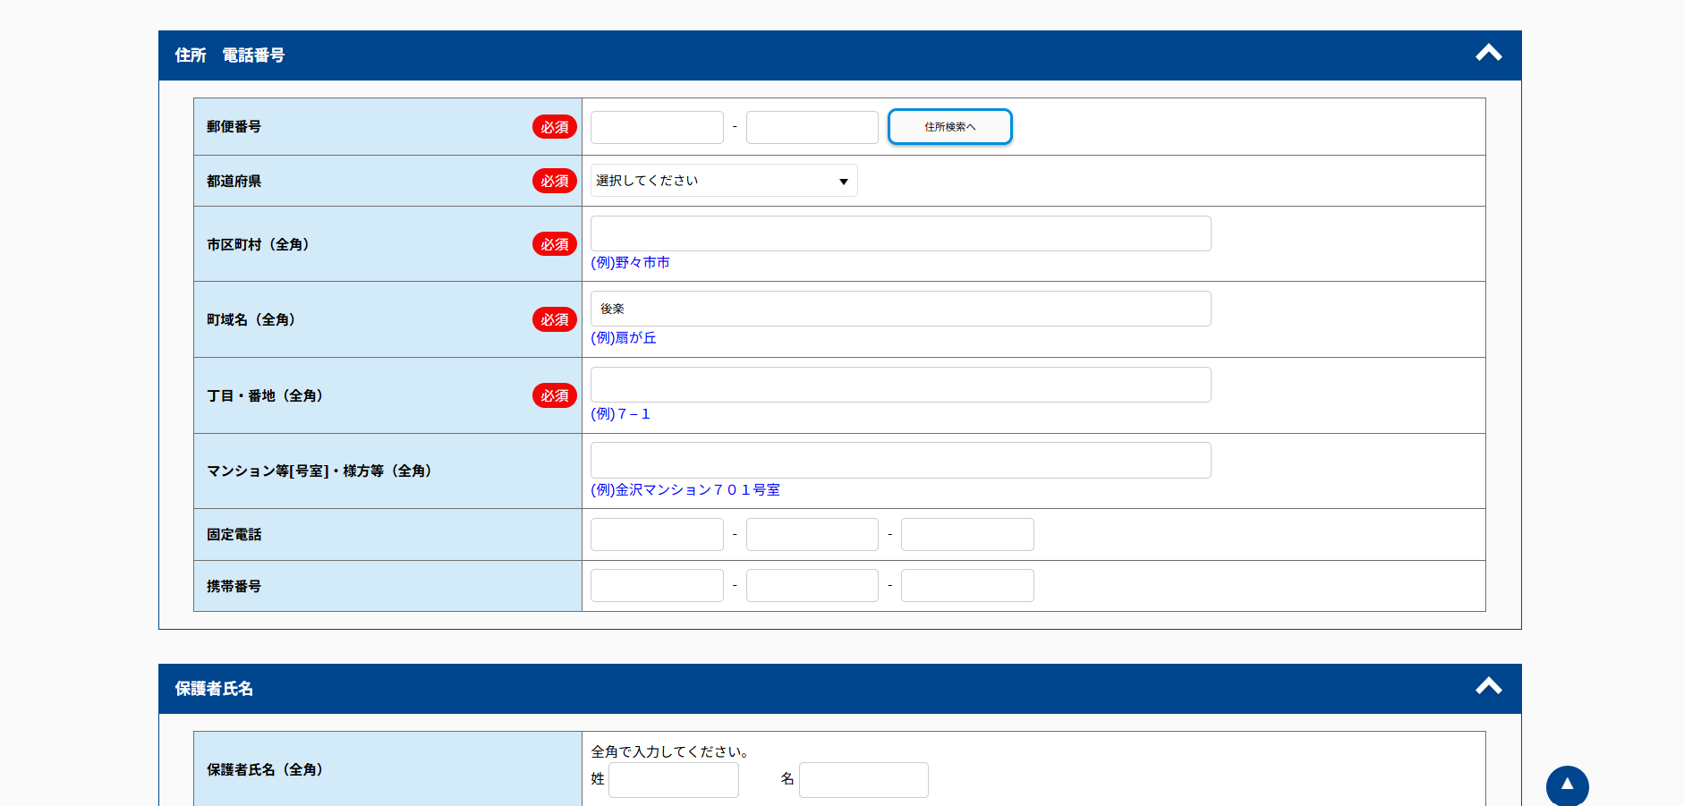Click the middle 携帯番号 input box
The image size is (1684, 806).
tap(812, 586)
